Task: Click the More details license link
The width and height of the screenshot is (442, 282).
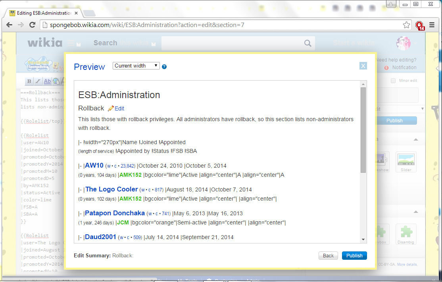Action: click(x=407, y=265)
